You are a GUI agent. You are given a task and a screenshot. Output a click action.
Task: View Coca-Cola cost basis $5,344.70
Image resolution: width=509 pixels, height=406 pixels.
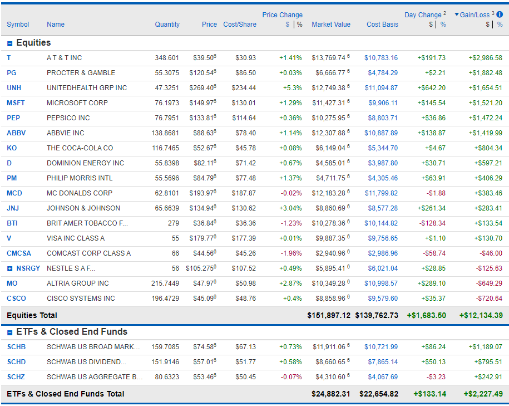pyautogui.click(x=383, y=148)
